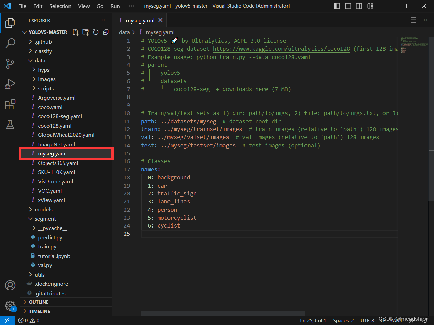Toggle the bottom panel
Image resolution: width=434 pixels, height=325 pixels.
[x=348, y=6]
